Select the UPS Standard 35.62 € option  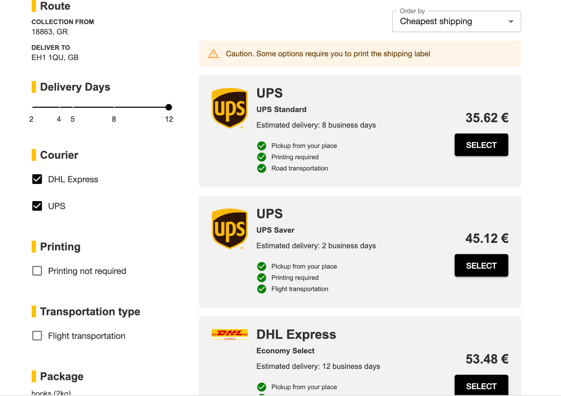click(481, 145)
